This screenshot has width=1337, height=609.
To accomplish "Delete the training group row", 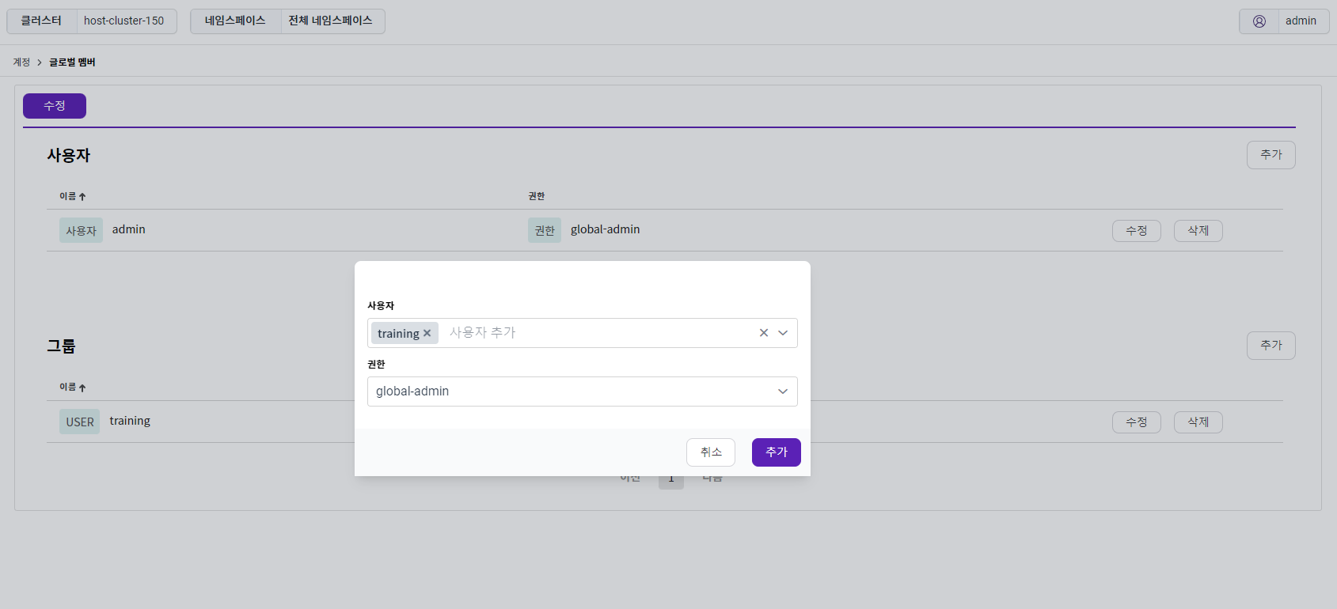I will (1198, 422).
